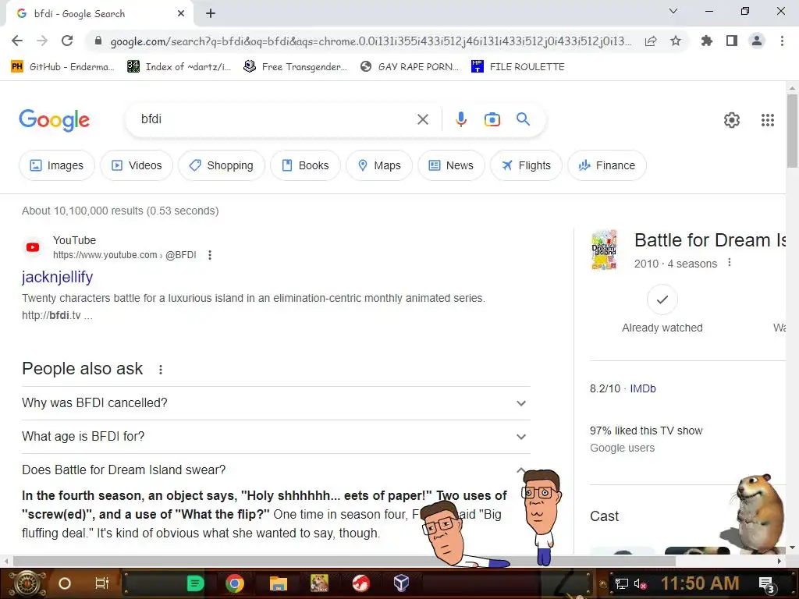This screenshot has width=799, height=599.
Task: Open the tab search dropdown arrow
Action: (x=673, y=11)
